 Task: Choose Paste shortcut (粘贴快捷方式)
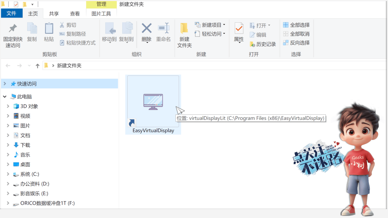77,43
